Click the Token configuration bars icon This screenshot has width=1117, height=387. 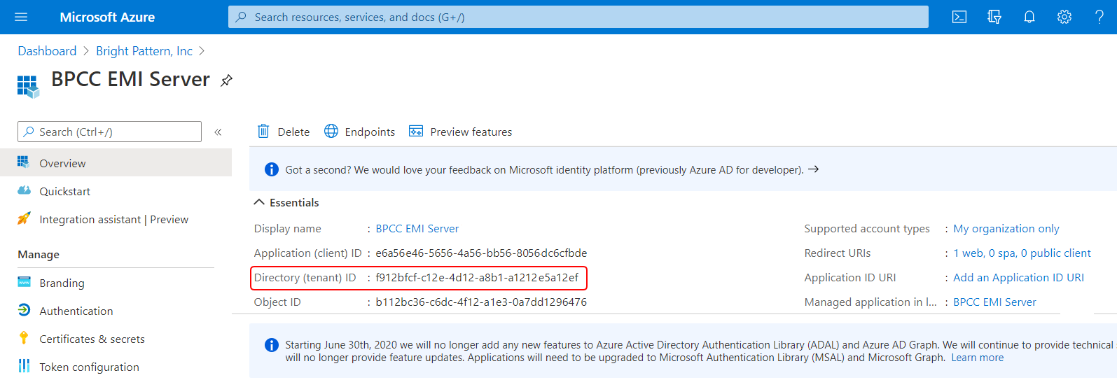click(24, 366)
